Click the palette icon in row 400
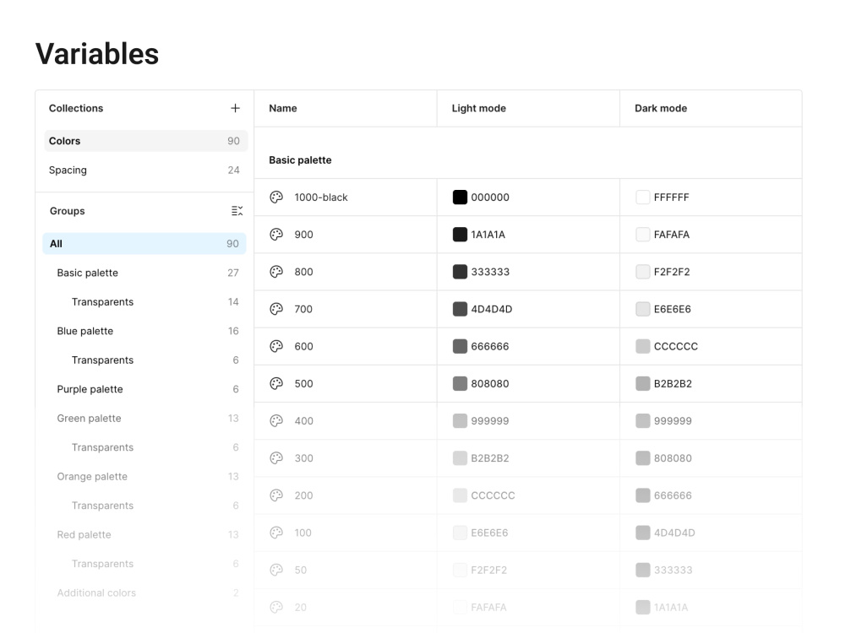The image size is (845, 633). click(x=276, y=421)
